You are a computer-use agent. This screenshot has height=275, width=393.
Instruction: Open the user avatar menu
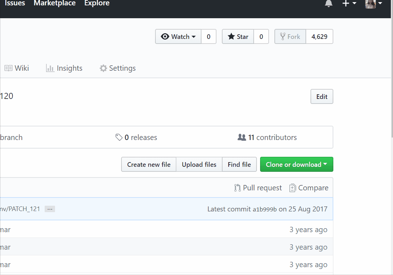tap(374, 4)
